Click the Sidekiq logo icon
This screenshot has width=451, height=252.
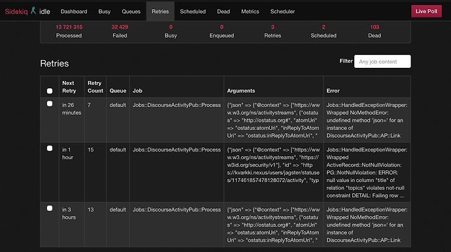33,10
